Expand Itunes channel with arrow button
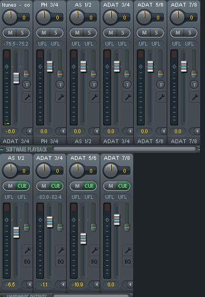The height and width of the screenshot is (297, 205). coord(27,131)
